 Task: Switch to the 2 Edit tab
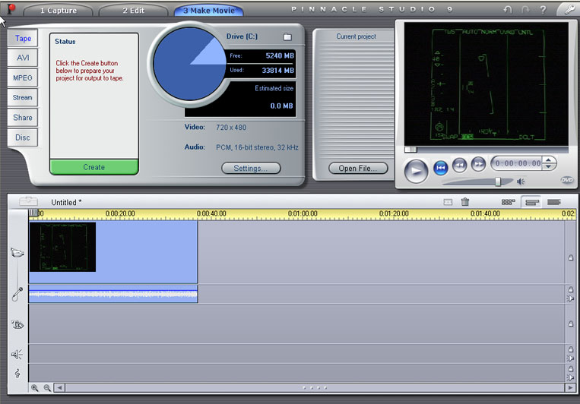coord(135,11)
